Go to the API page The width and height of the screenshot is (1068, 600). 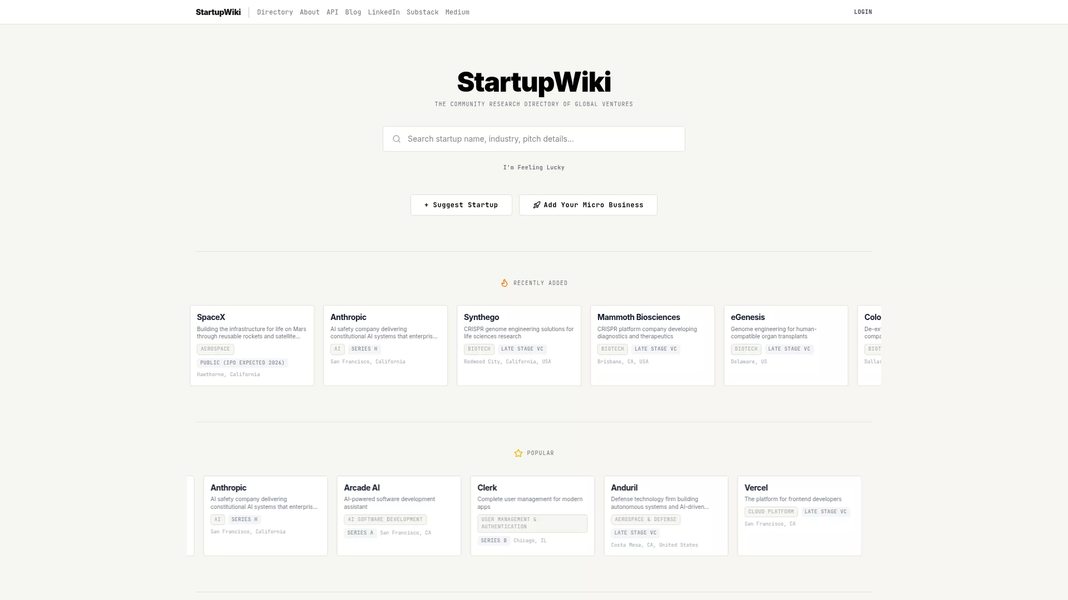[x=333, y=12]
